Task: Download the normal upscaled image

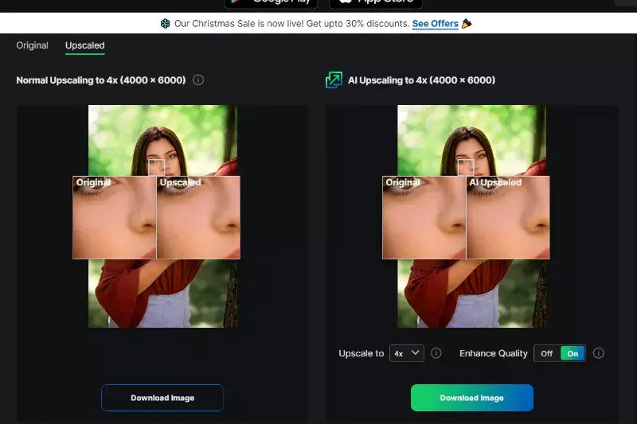Action: [x=162, y=398]
